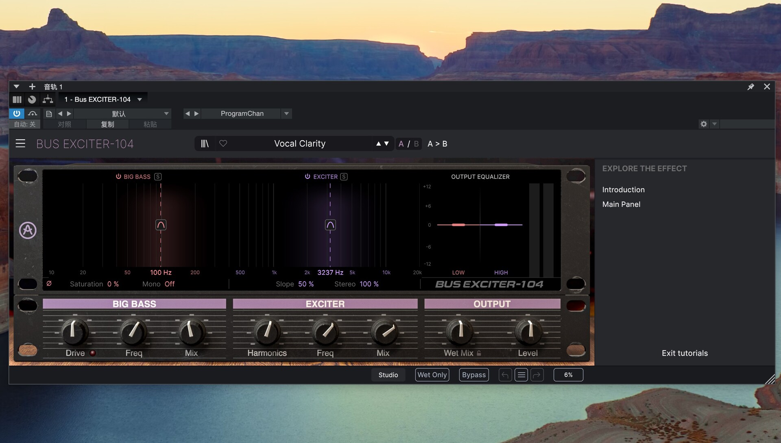Click the Output Wet Mix knob

coord(459,332)
